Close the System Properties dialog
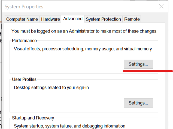The image size is (173, 129). point(161,6)
